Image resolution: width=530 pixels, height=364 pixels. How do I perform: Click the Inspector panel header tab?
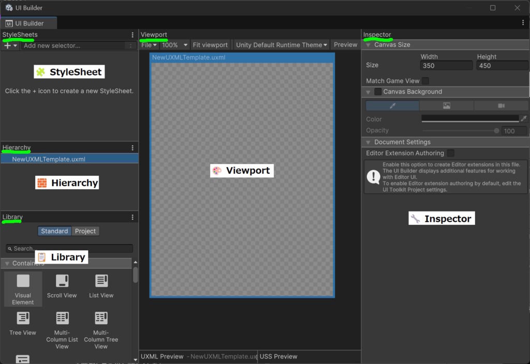(377, 35)
